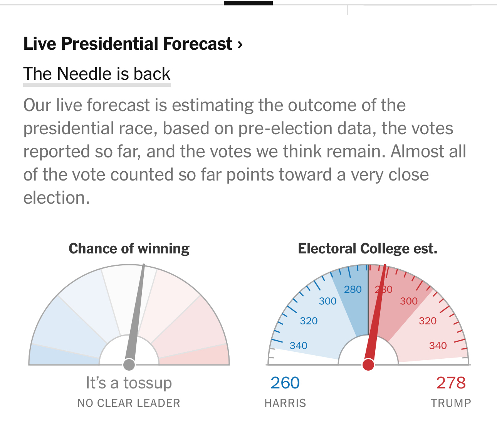Select the TRUMP candidate label
The image size is (497, 422).
click(x=451, y=403)
